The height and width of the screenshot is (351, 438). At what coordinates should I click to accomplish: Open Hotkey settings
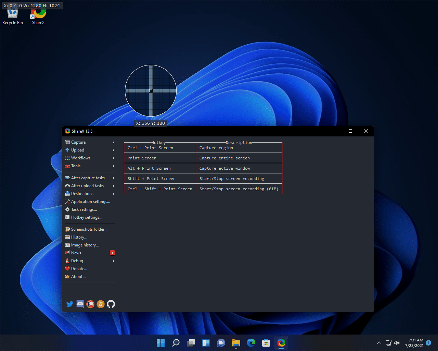tap(87, 217)
